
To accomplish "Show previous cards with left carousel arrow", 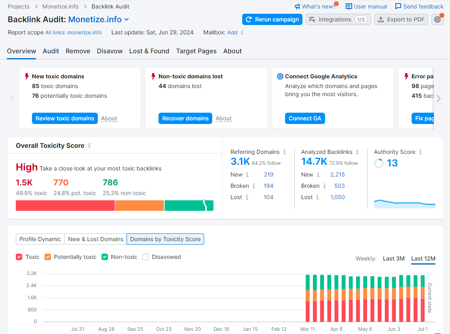I will tap(13, 99).
